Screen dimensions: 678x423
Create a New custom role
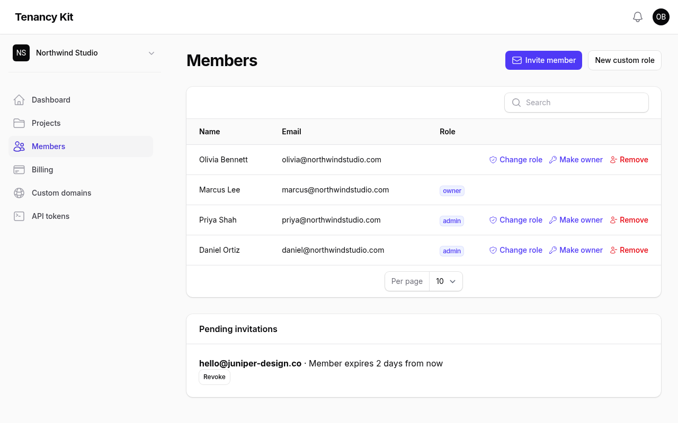[625, 60]
